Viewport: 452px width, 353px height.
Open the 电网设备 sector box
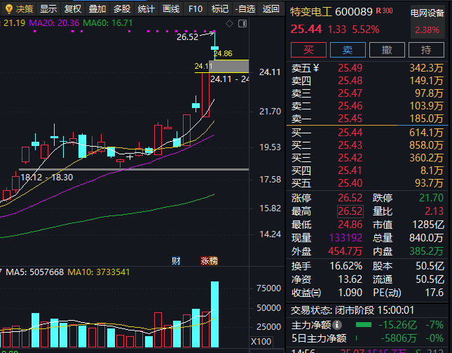coord(427,22)
